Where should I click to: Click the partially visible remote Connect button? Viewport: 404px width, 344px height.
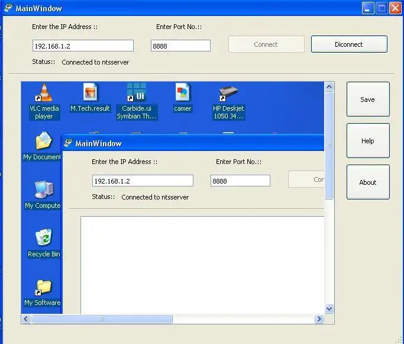[306, 179]
